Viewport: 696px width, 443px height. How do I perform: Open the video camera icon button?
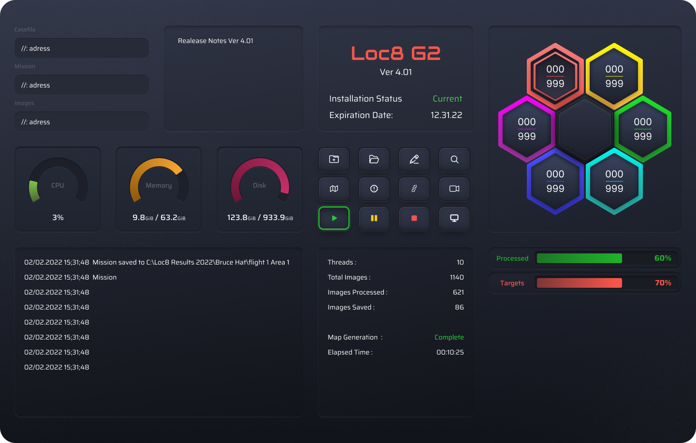pos(454,189)
